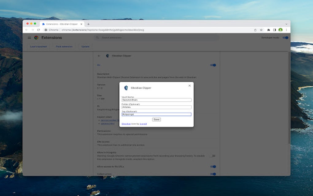The width and height of the screenshot is (313, 196).
Task: Click the Tag Optional input field
Action: click(x=156, y=114)
